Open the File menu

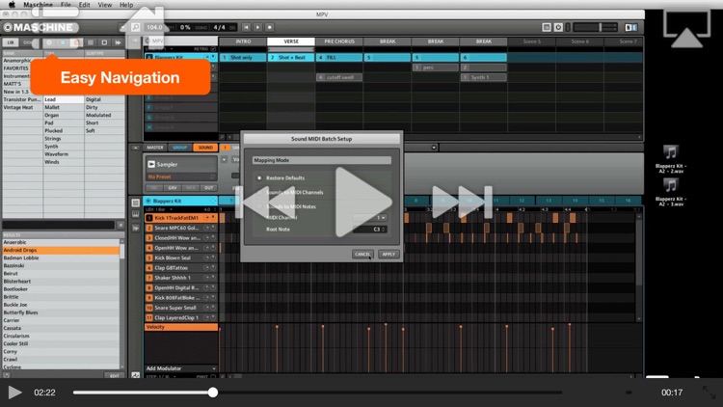pos(66,5)
